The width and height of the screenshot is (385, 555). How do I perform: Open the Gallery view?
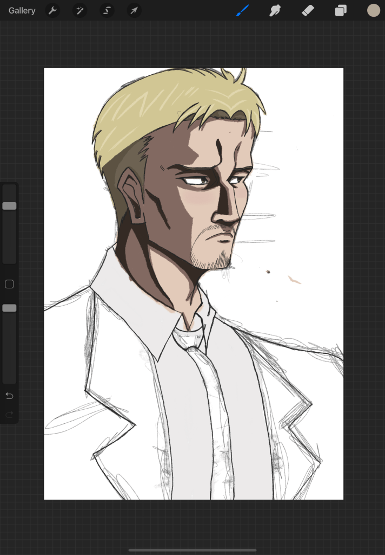pyautogui.click(x=22, y=11)
